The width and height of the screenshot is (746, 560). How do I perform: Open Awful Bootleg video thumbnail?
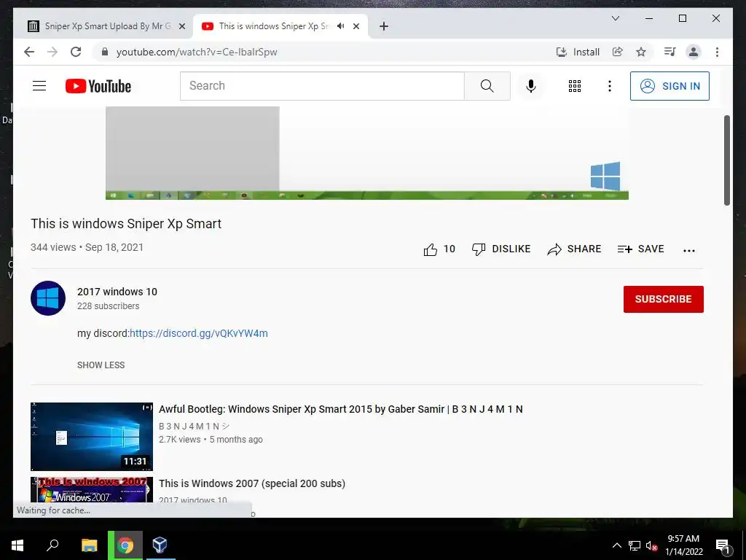coord(92,437)
